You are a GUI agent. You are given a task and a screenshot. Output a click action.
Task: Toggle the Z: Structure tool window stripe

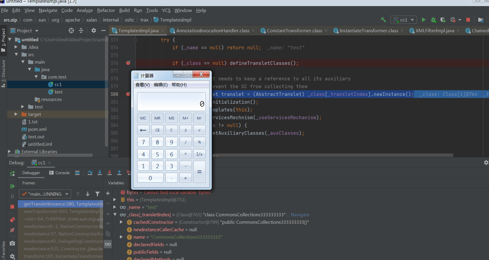3,73
